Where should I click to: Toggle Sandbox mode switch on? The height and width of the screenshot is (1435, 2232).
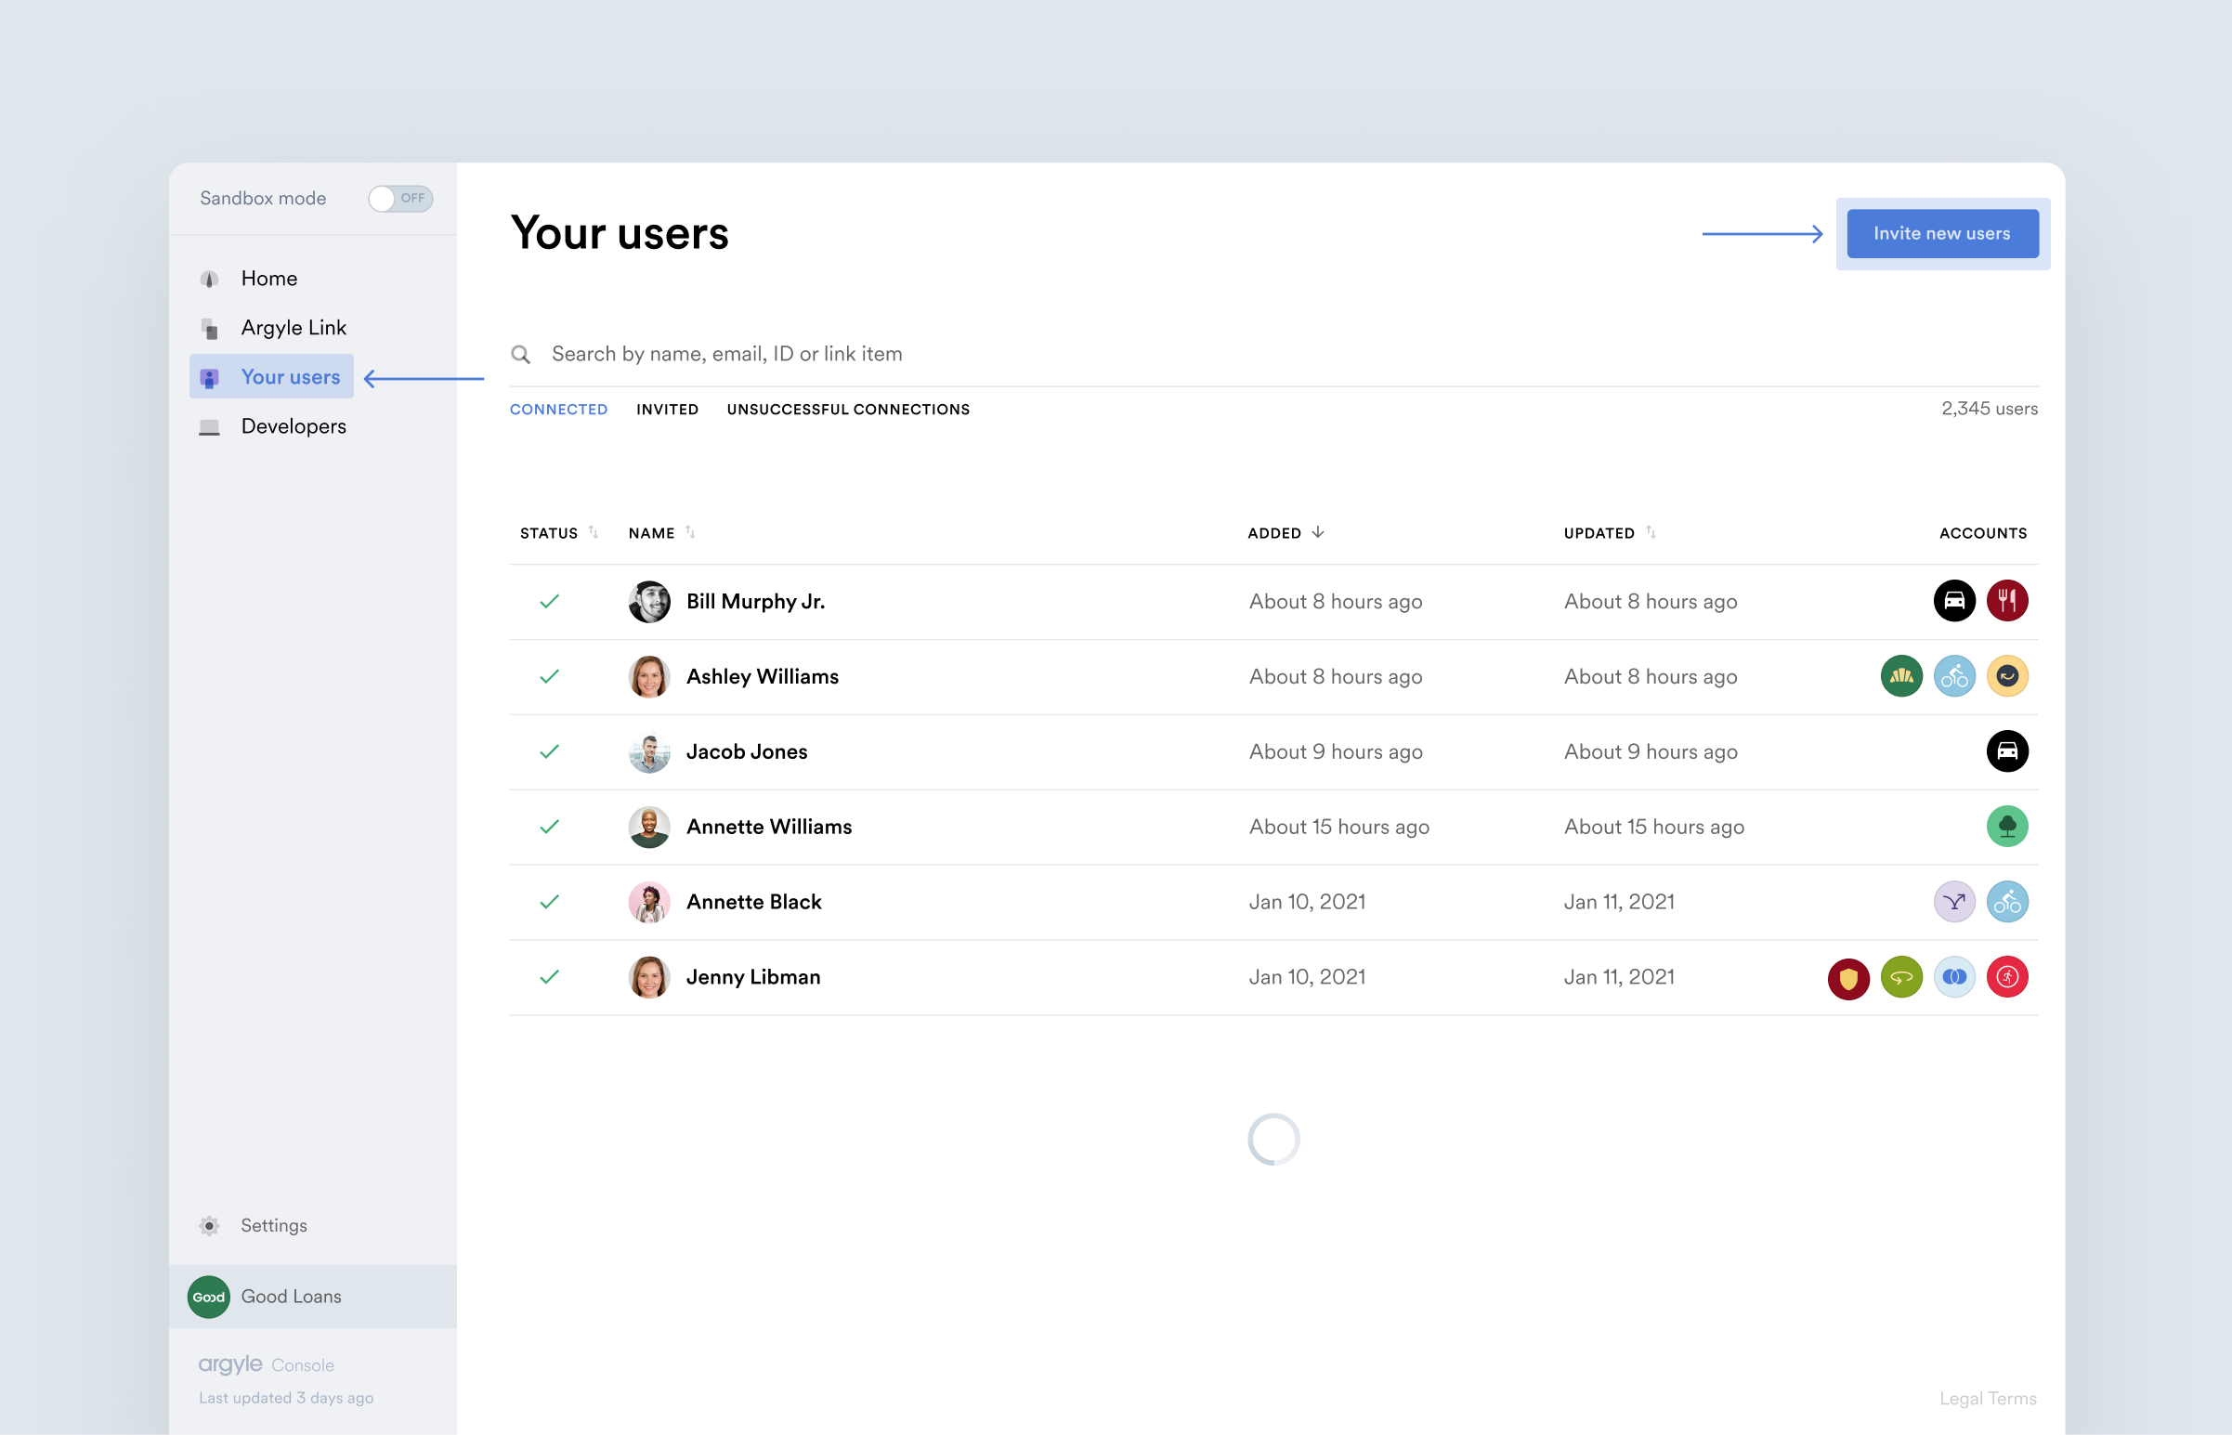399,199
